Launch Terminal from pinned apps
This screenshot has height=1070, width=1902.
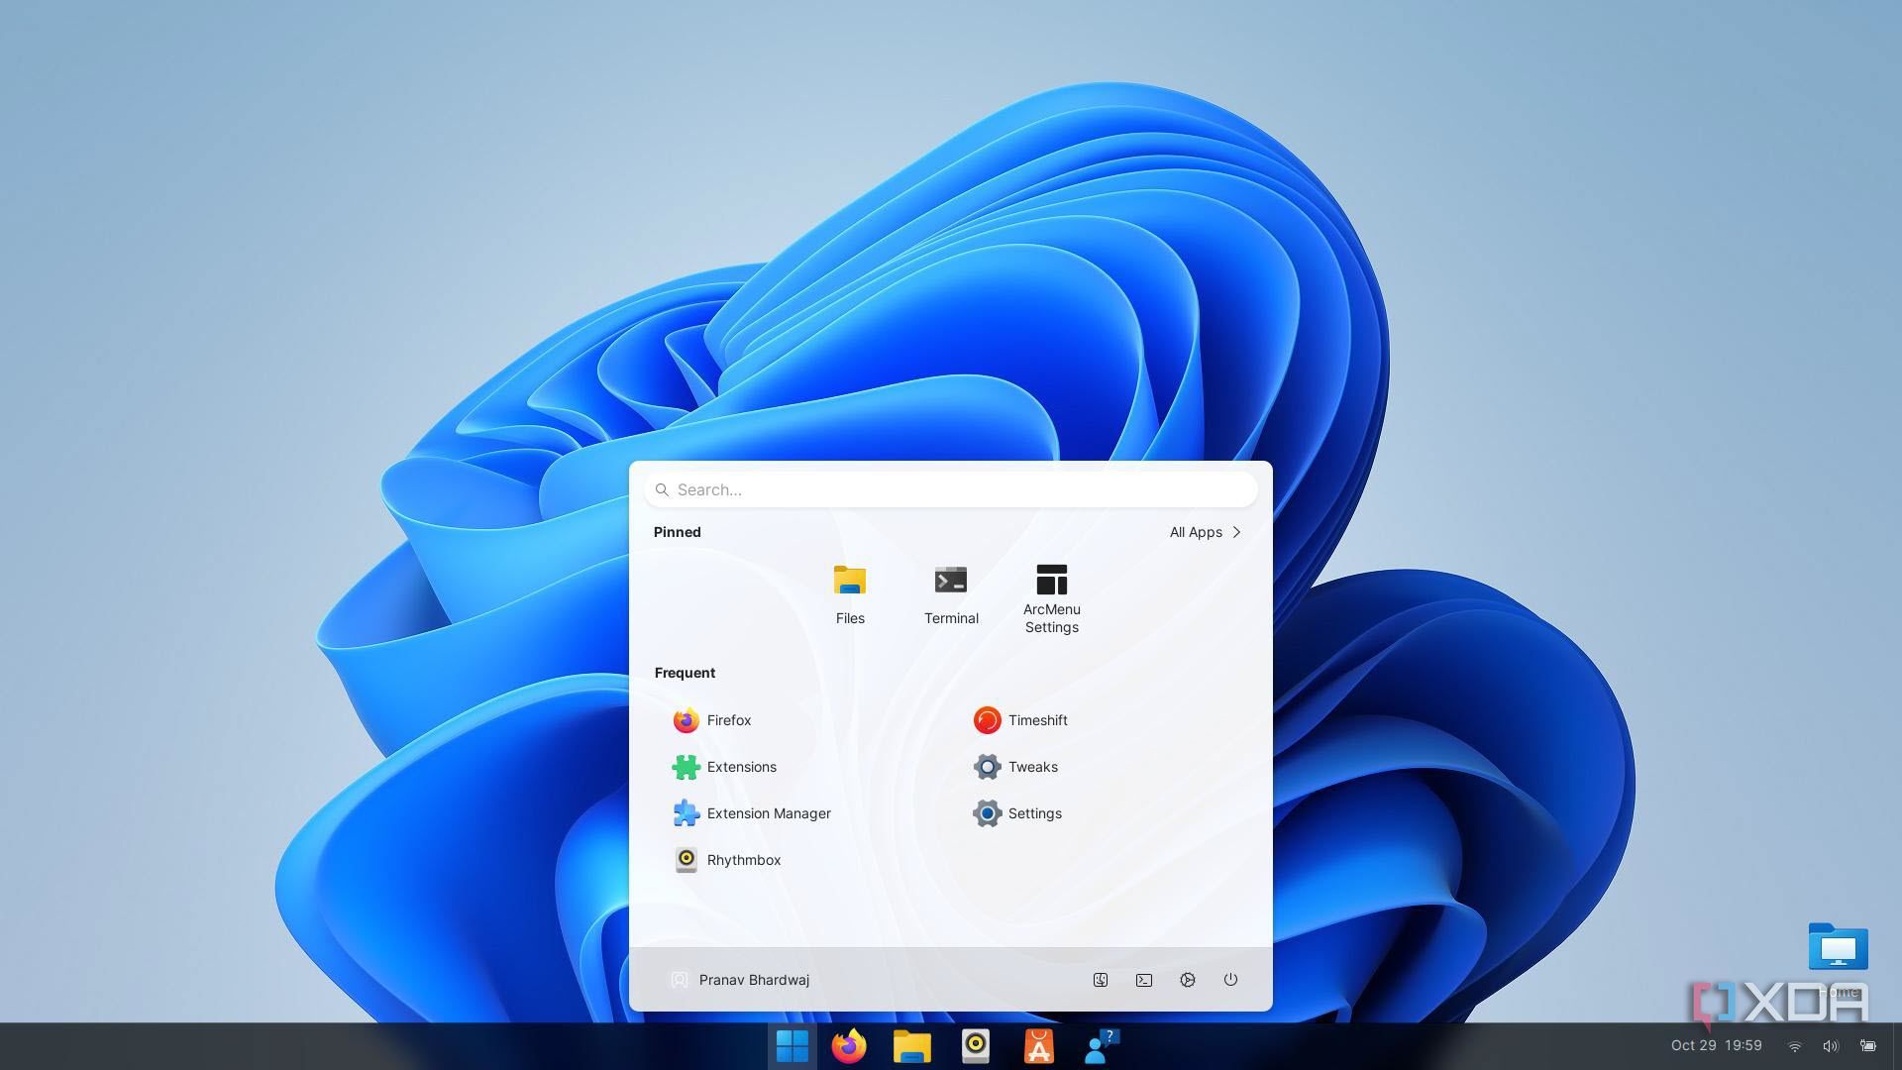950,593
